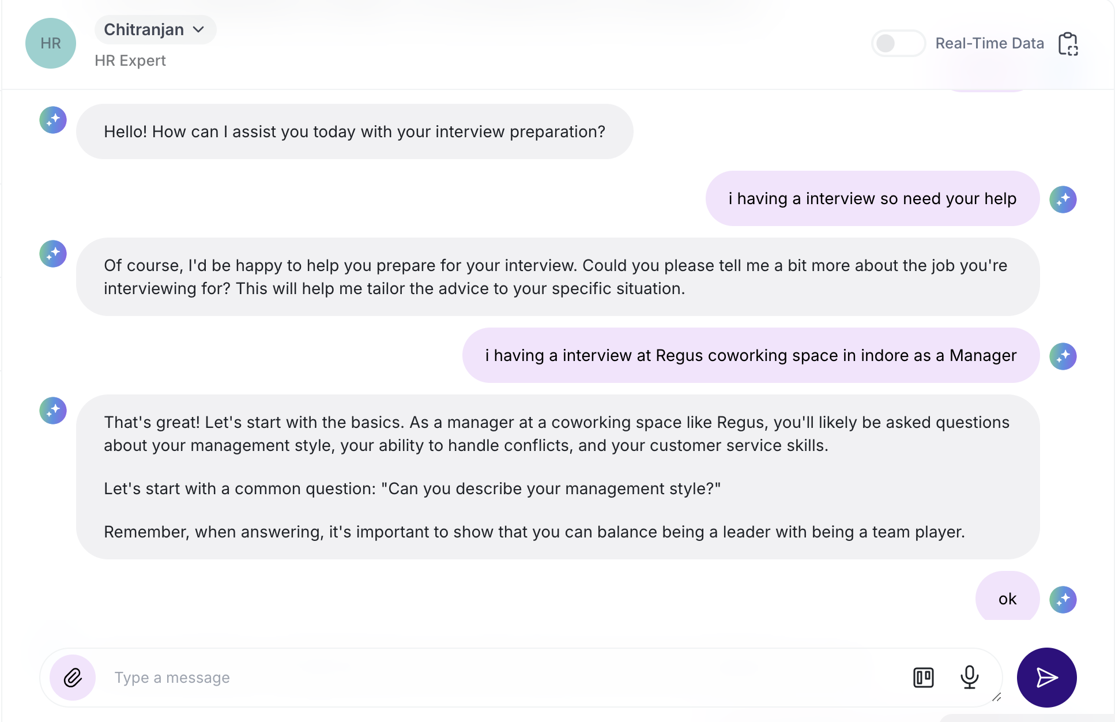Click the 'HR Expert' subtitle
This screenshot has height=722, width=1115.
[130, 60]
